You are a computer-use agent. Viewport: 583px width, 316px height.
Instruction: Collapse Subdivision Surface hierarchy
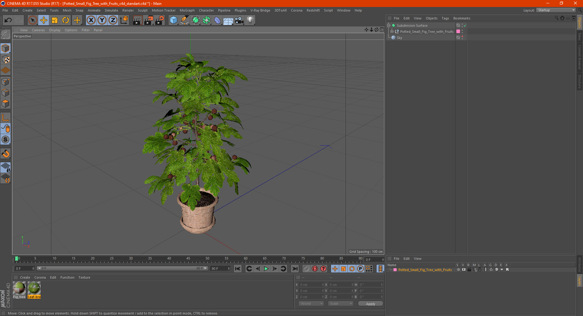(x=388, y=26)
